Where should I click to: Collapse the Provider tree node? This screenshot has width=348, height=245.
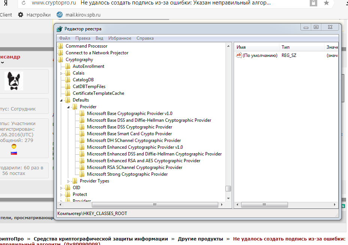(69, 107)
